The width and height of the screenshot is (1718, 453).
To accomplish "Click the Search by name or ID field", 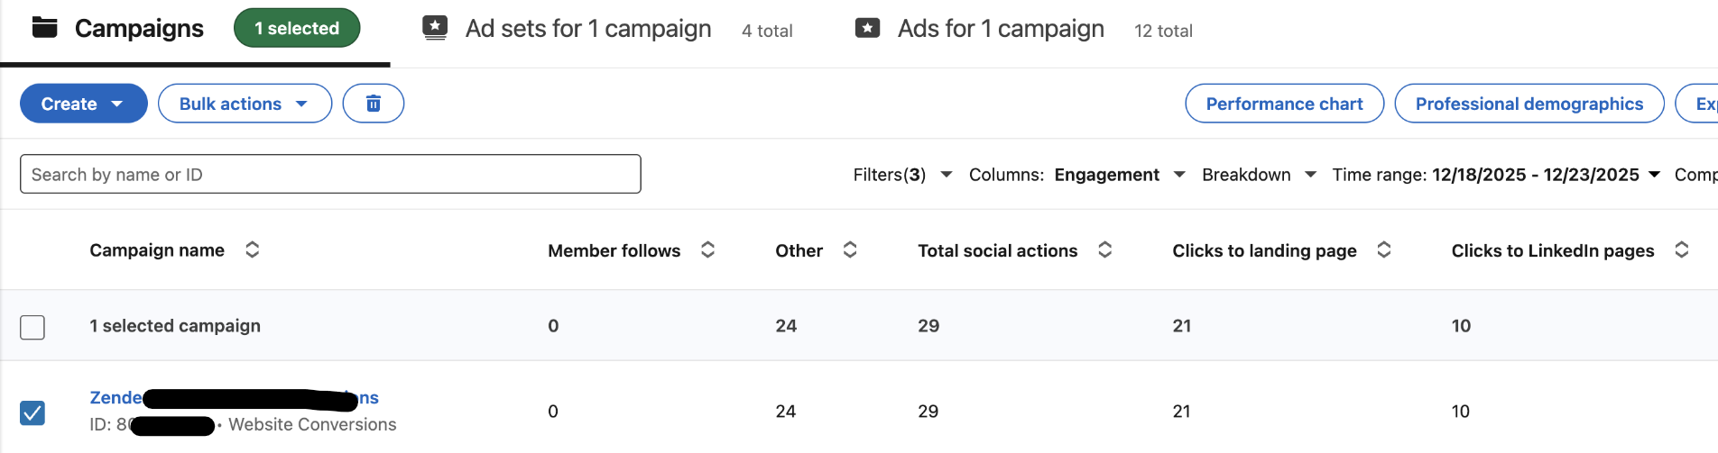I will pos(330,174).
